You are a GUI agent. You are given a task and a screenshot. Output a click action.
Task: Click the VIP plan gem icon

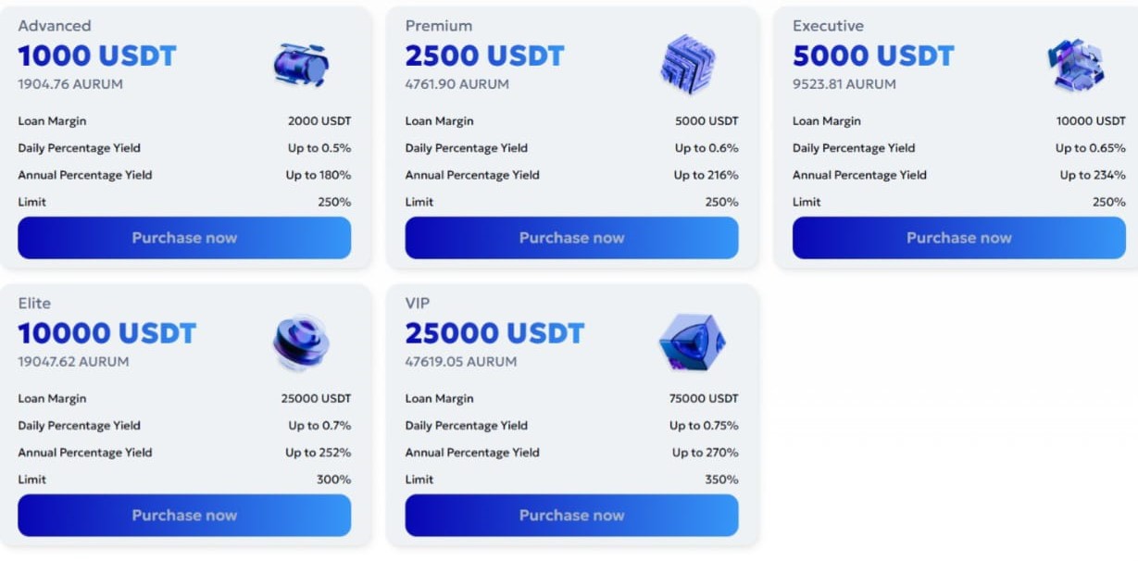[692, 343]
